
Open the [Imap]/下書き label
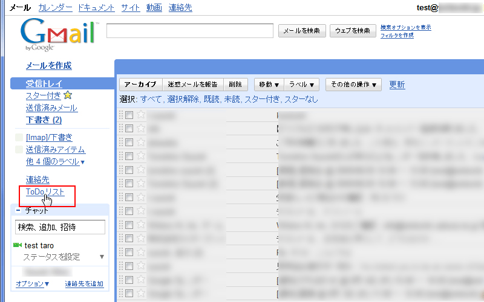pos(49,138)
